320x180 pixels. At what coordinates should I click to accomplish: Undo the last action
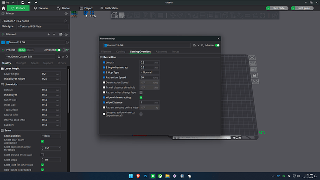(x=29, y=2)
